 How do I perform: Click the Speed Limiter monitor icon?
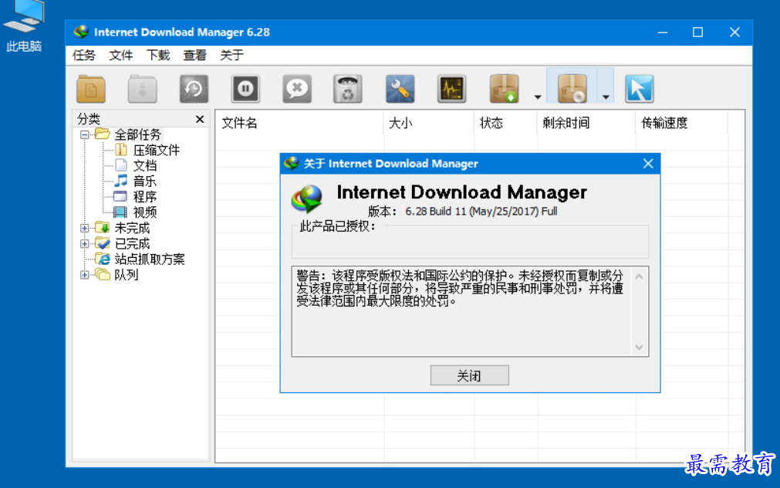click(x=451, y=89)
